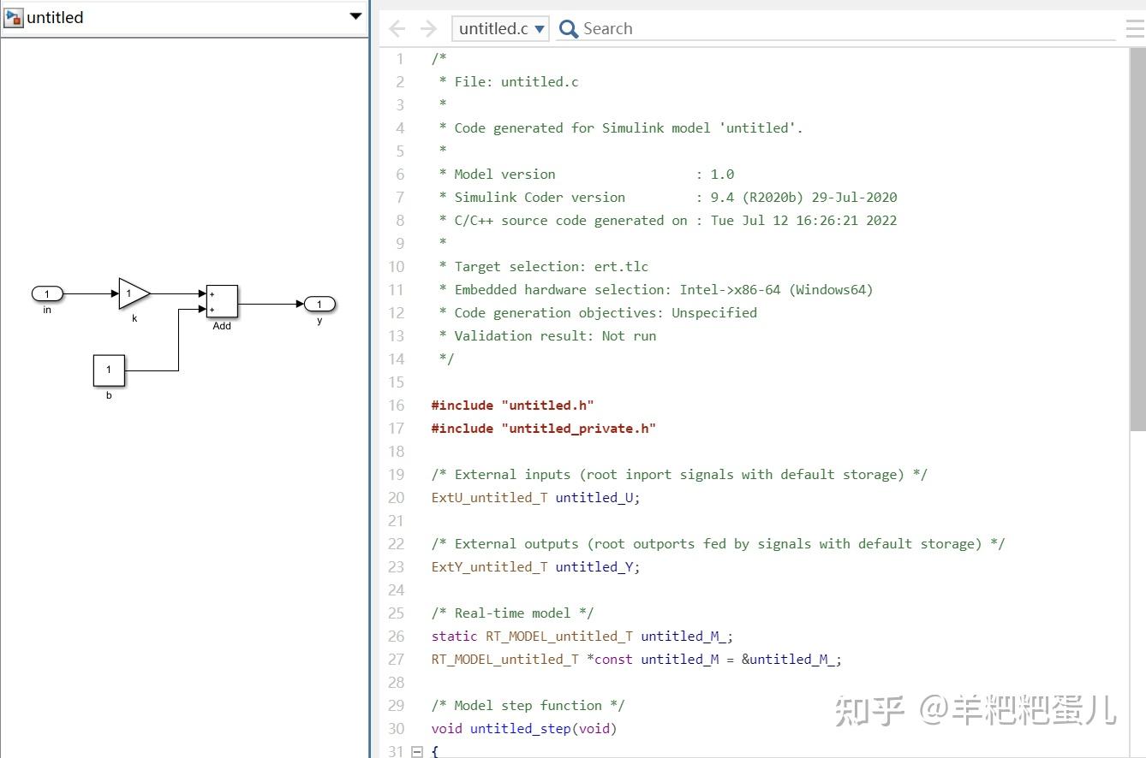Click the include "untitled.h" statement
The width and height of the screenshot is (1146, 758).
point(512,405)
